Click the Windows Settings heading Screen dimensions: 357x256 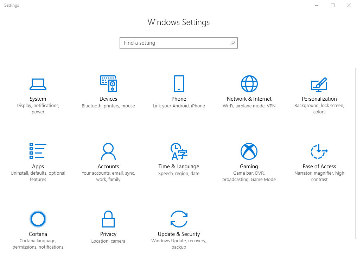click(x=179, y=22)
